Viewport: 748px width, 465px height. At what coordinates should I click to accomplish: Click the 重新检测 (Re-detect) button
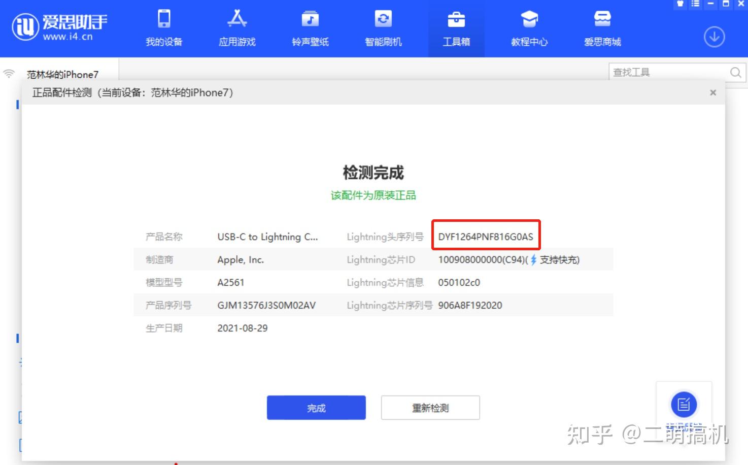point(430,407)
